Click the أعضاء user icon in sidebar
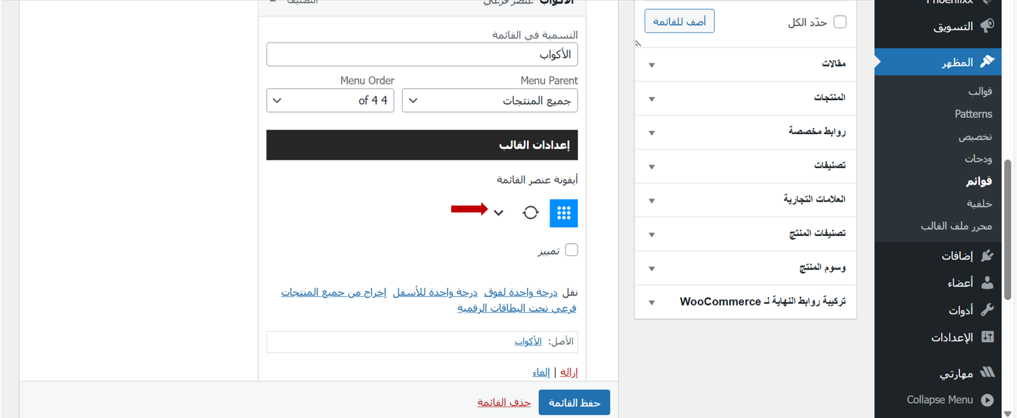Image resolution: width=1017 pixels, height=418 pixels. [987, 283]
